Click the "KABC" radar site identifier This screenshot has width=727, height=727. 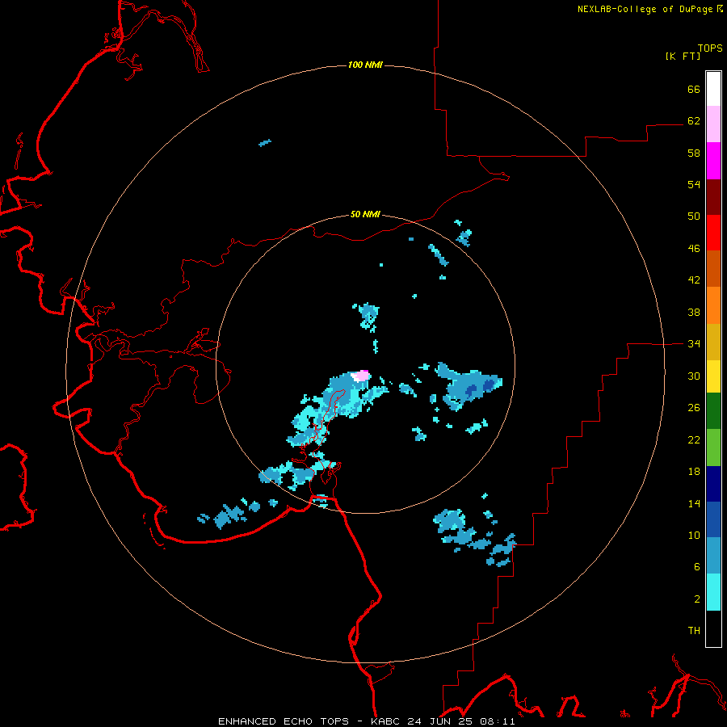pos(386,721)
